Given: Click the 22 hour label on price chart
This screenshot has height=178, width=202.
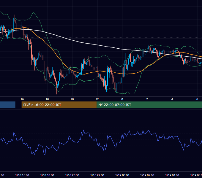Looking at the screenshot, I should [97, 99].
